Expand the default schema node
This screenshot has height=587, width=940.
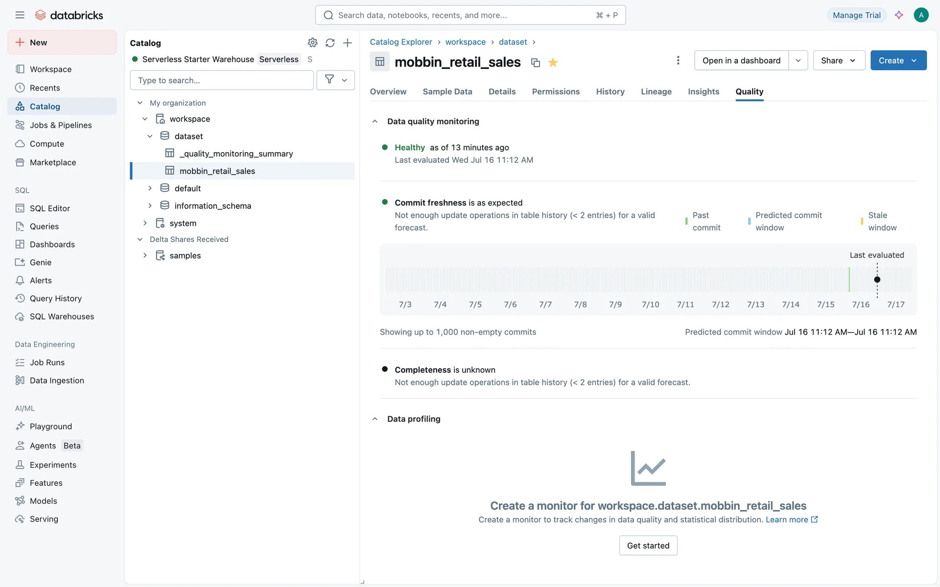point(150,188)
